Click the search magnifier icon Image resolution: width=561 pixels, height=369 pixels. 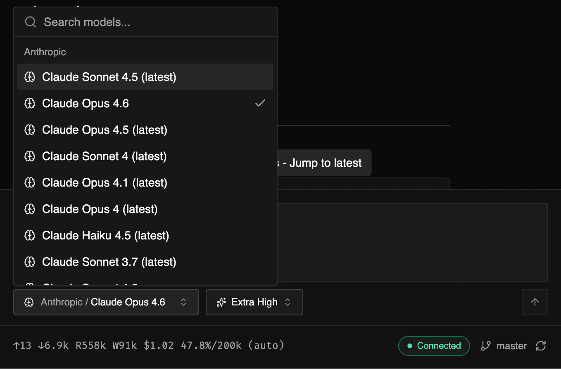point(31,22)
